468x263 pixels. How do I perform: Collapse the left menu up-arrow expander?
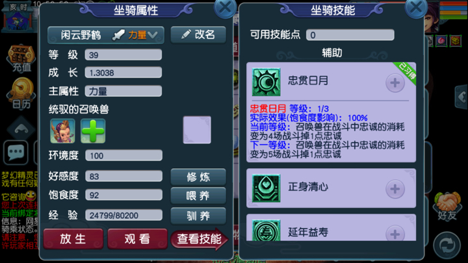pos(21,129)
